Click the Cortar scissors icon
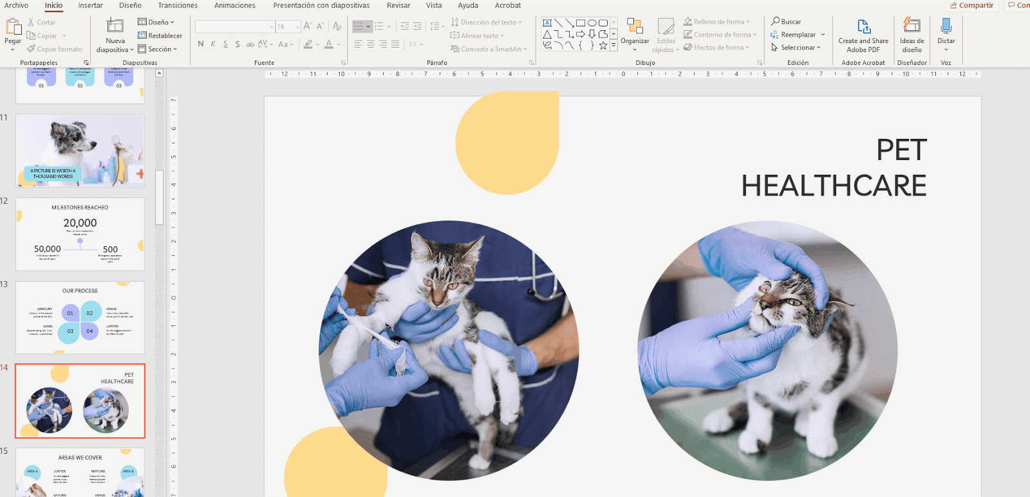Viewport: 1030px width, 497px height. 31,23
